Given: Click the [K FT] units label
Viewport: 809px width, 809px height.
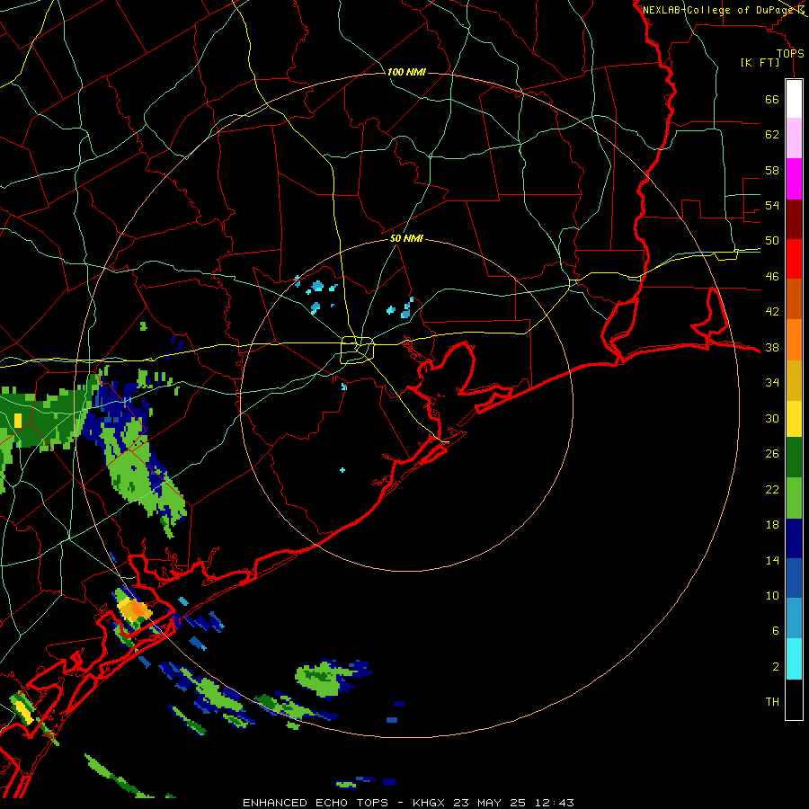Looking at the screenshot, I should click(760, 63).
